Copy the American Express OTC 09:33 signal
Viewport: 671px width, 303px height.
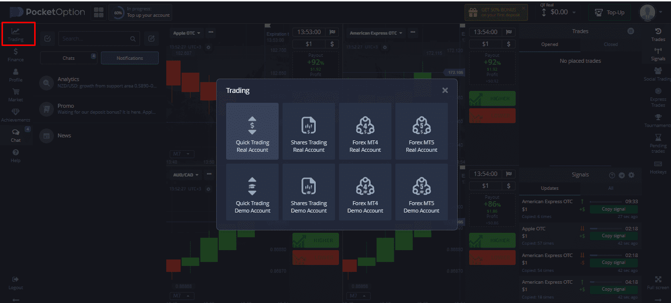tap(614, 209)
